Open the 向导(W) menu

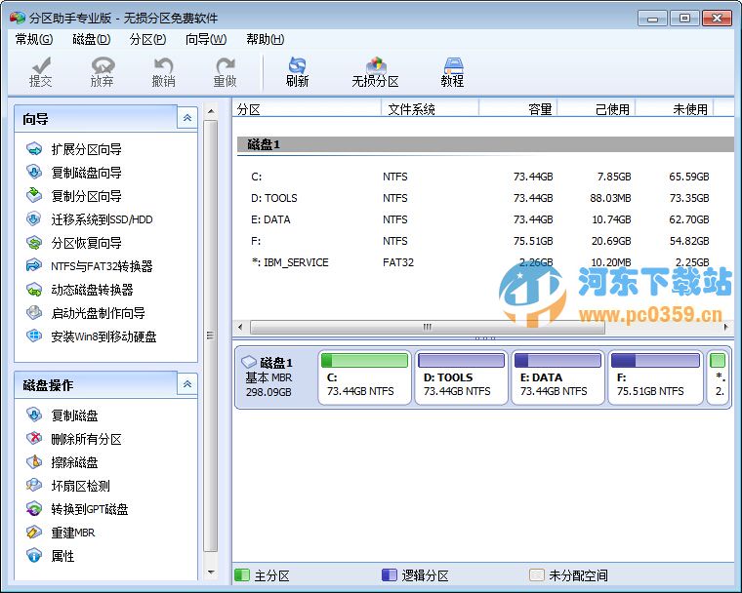pos(206,39)
